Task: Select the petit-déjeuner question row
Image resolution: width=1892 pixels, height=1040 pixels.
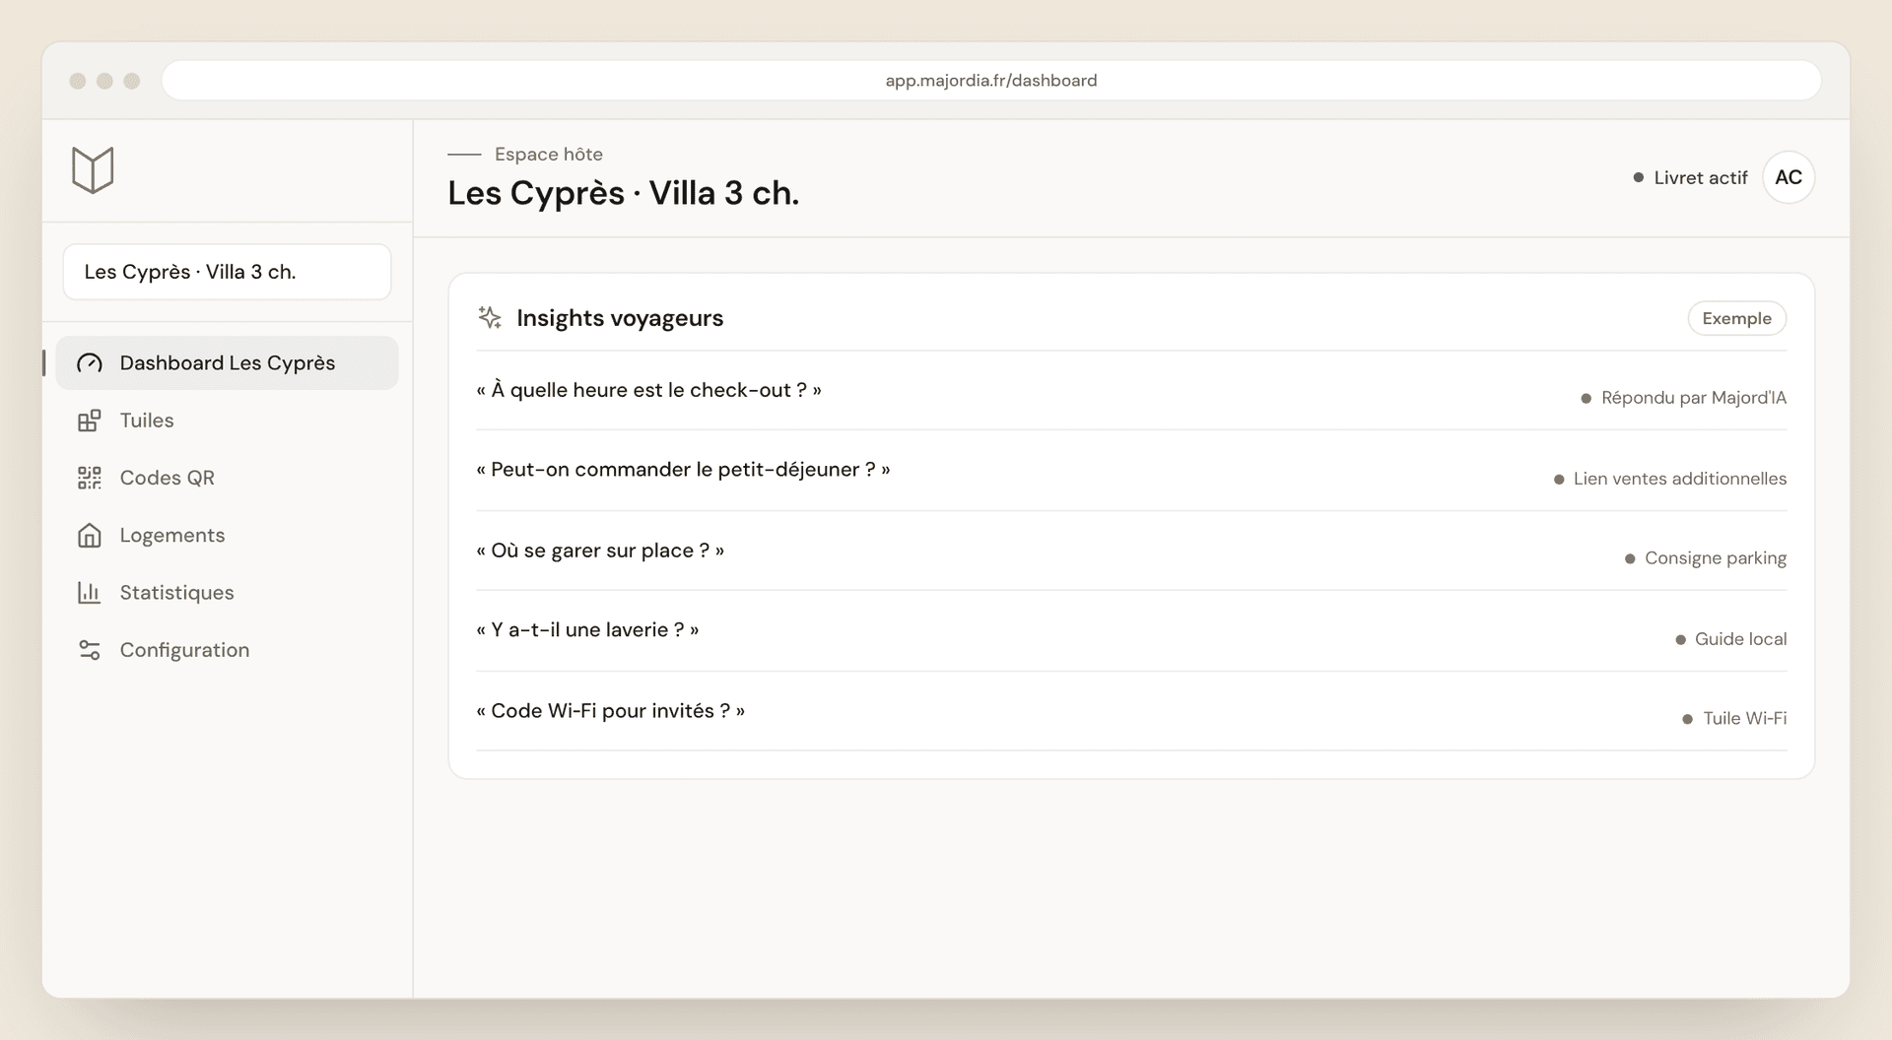Action: (x=1131, y=471)
